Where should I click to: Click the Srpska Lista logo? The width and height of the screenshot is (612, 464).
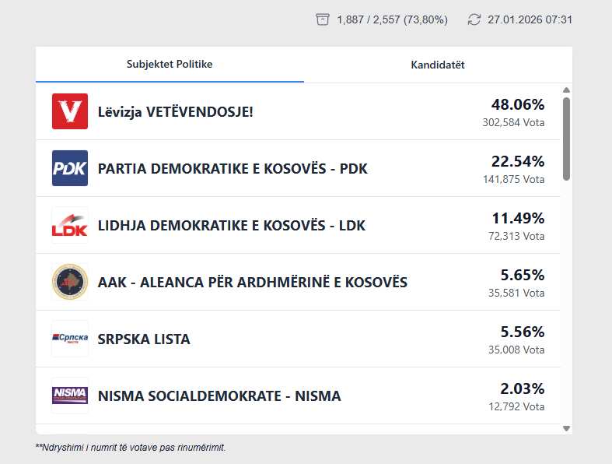[70, 339]
